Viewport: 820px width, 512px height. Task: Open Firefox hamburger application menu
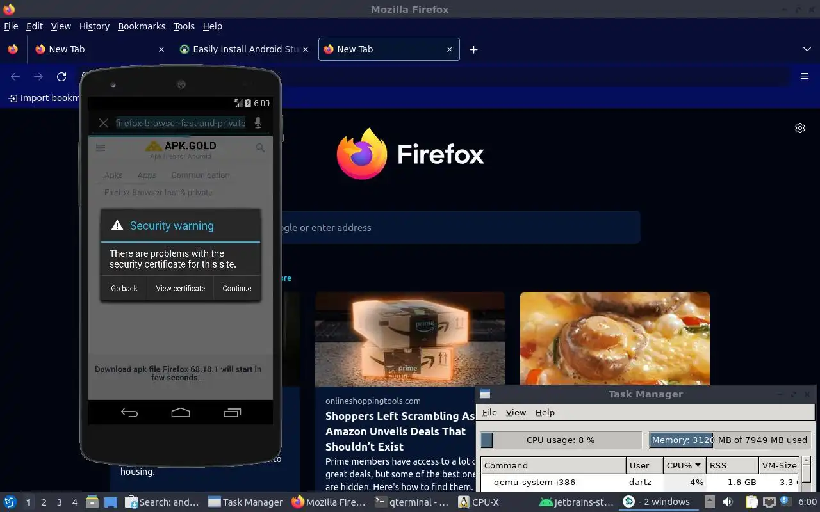805,76
